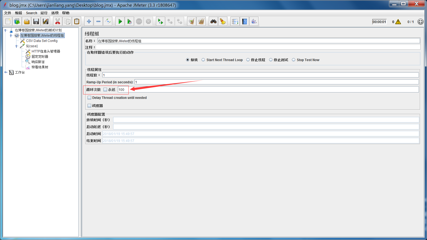
Task: Collapse all tree nodes (minus icon)
Action: point(98,21)
